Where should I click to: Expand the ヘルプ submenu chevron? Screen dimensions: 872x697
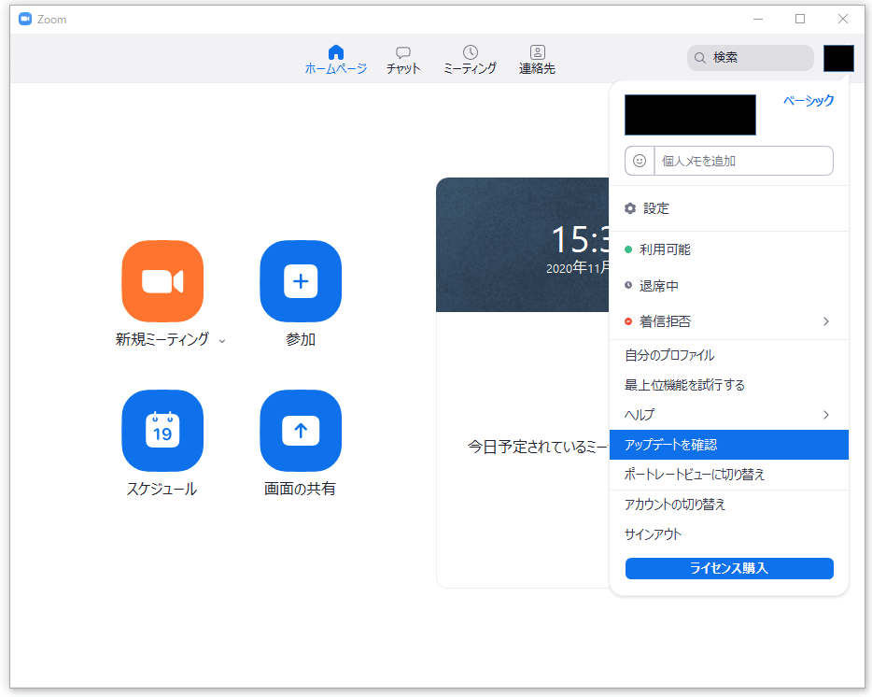click(x=826, y=415)
